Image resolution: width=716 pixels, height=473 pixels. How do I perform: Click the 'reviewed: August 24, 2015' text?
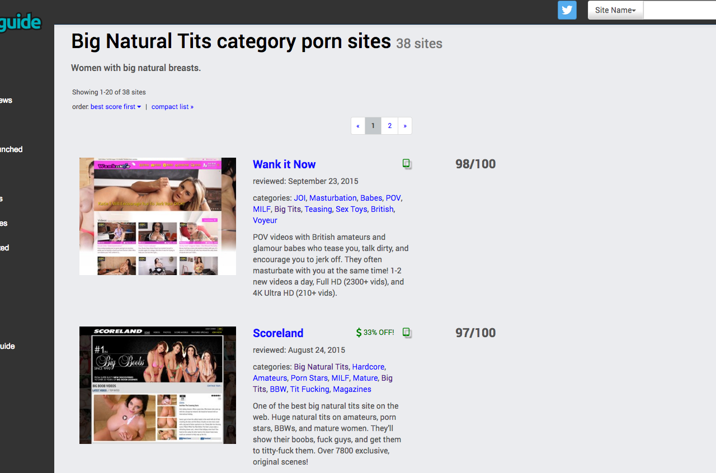coord(299,350)
